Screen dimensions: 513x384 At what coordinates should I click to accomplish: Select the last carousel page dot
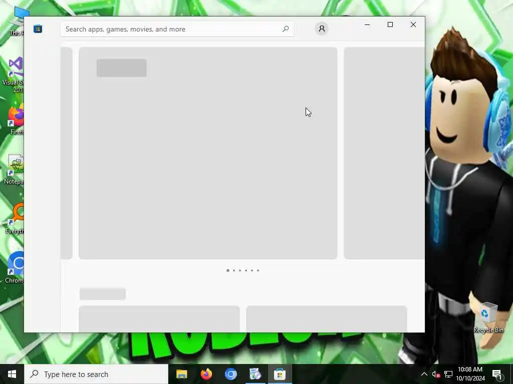tap(258, 270)
